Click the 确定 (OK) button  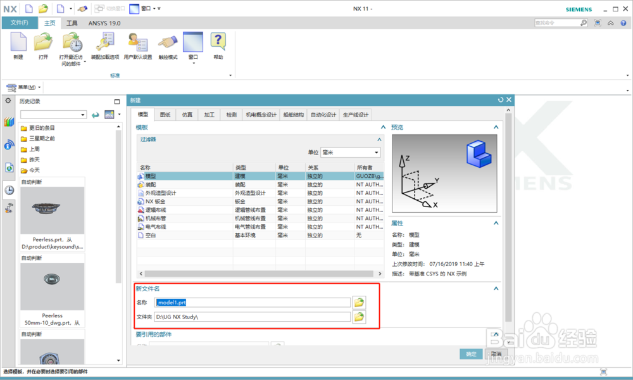click(x=471, y=354)
